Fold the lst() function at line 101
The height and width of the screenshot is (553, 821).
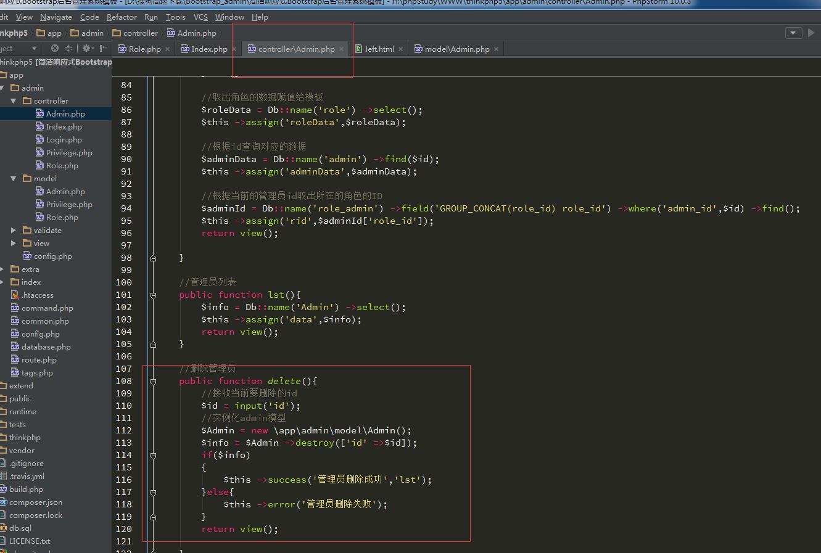click(153, 295)
